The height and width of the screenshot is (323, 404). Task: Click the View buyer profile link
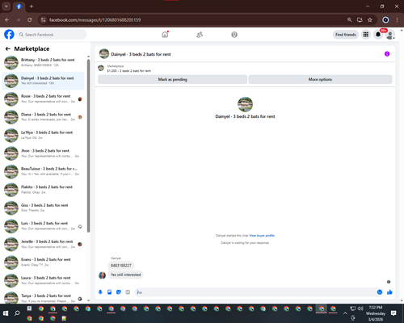click(262, 236)
